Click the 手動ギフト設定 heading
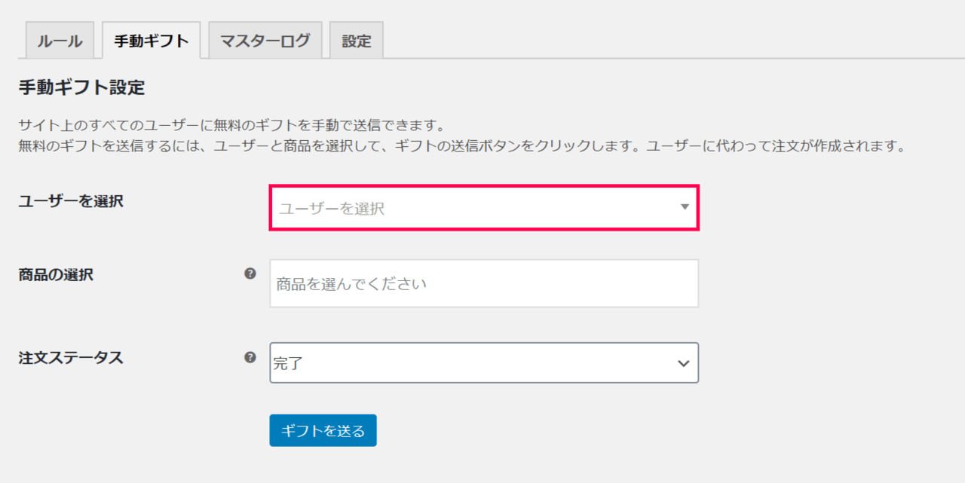 [x=81, y=87]
